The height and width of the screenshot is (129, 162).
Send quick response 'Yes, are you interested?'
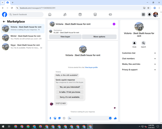click(70, 87)
